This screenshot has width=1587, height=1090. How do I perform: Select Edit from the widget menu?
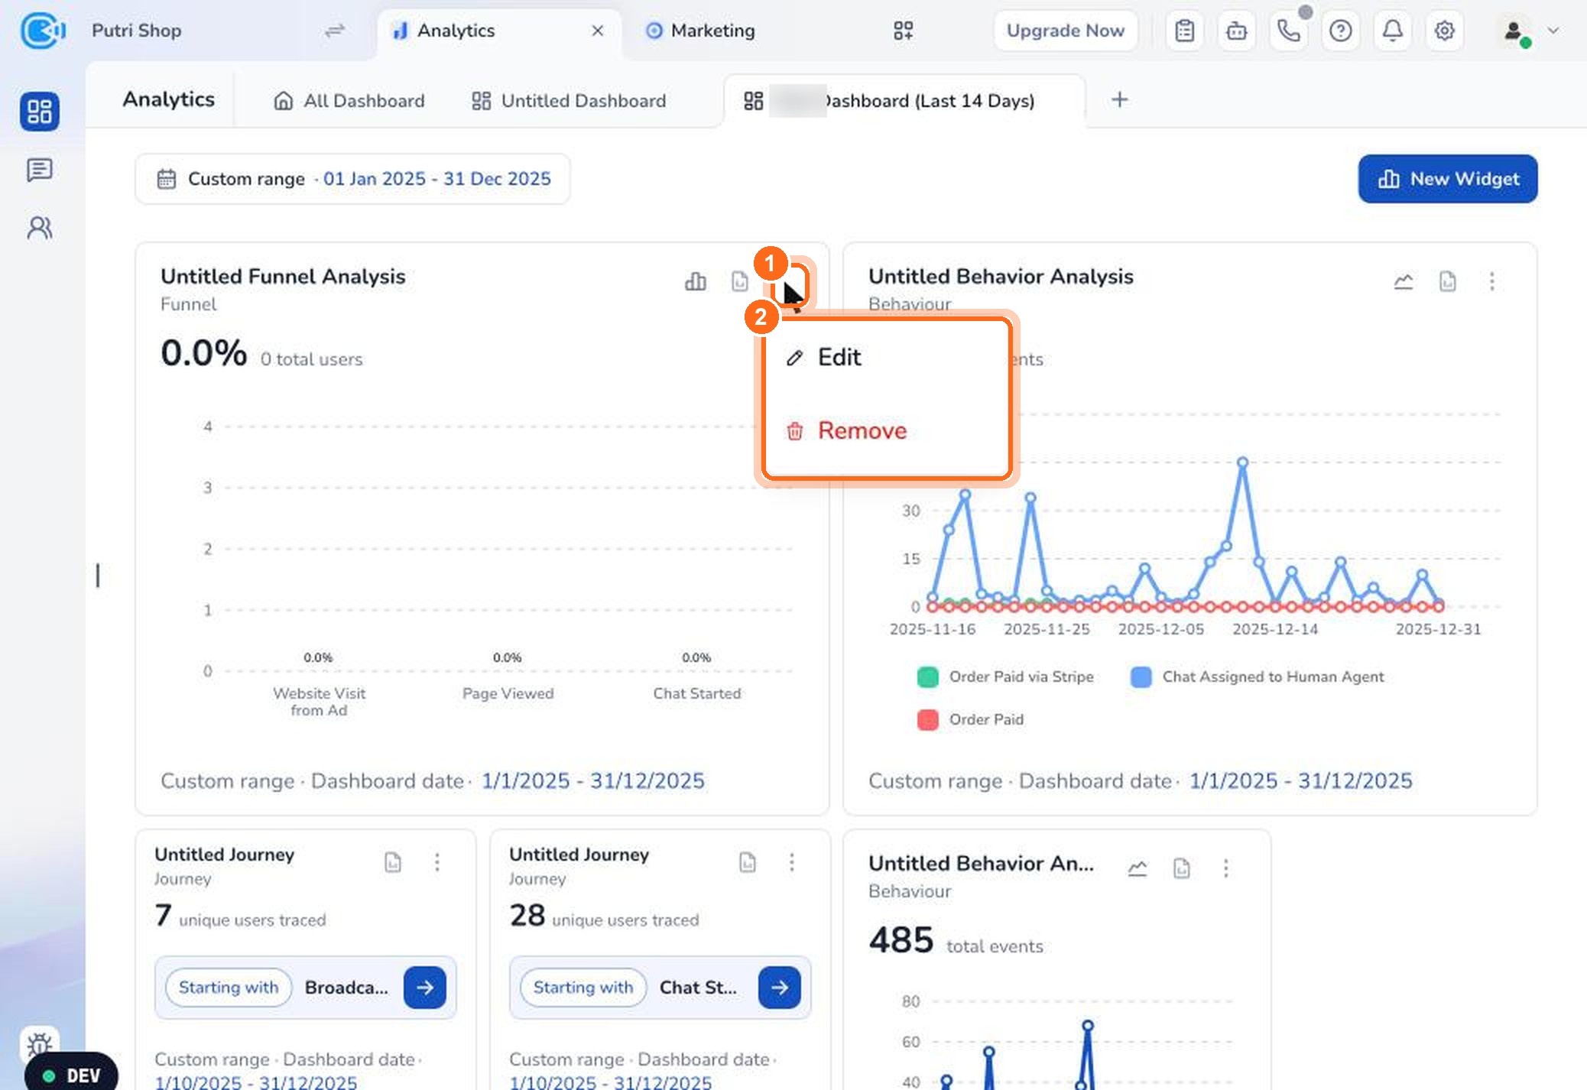(x=887, y=357)
